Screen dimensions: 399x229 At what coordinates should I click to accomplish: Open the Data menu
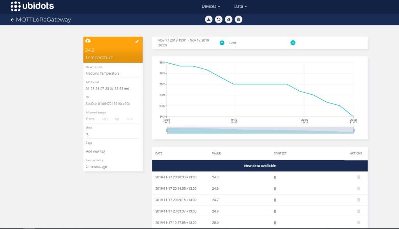(240, 7)
